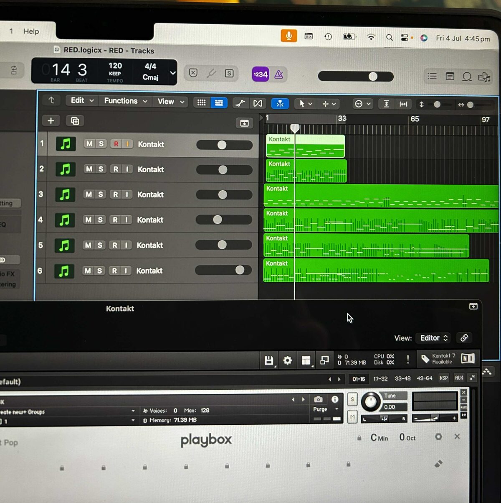This screenshot has width=501, height=503.
Task: Open the list editors icon
Action: click(x=432, y=76)
